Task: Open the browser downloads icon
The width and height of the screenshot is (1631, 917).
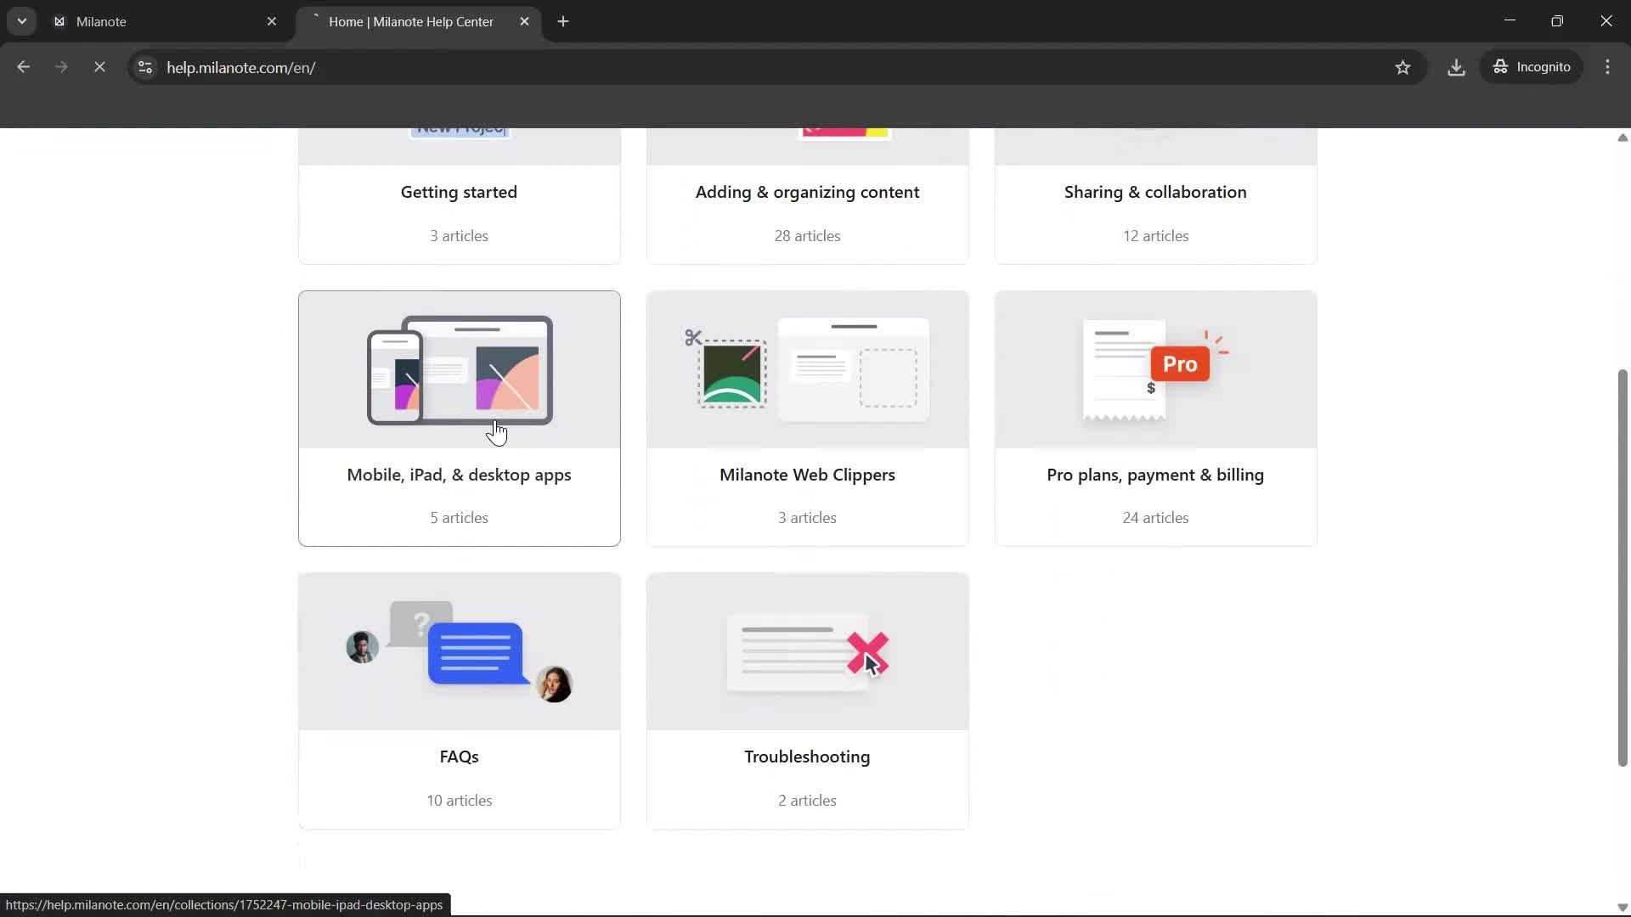Action: (x=1455, y=67)
